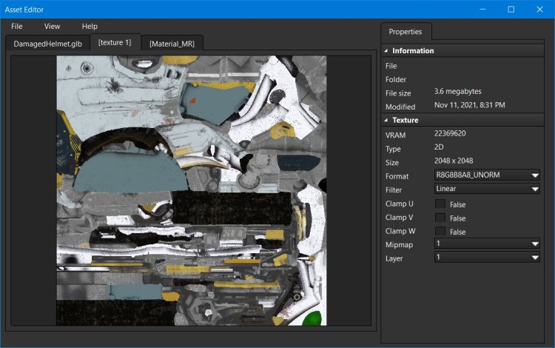This screenshot has width=555, height=348.
Task: Select the Properties panel tab
Action: pos(405,32)
